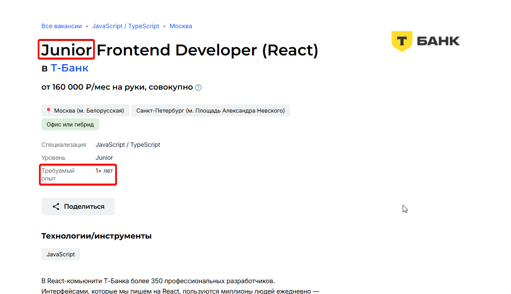Screen dimensions: 511x294
Task: Open the Т-Банк company link
Action: tap(69, 68)
